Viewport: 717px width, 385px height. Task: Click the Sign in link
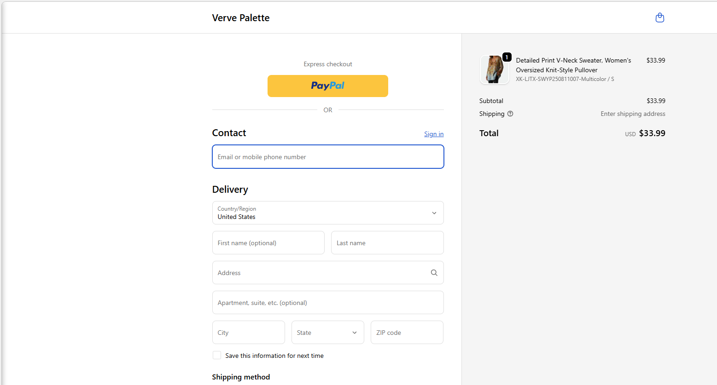point(434,134)
